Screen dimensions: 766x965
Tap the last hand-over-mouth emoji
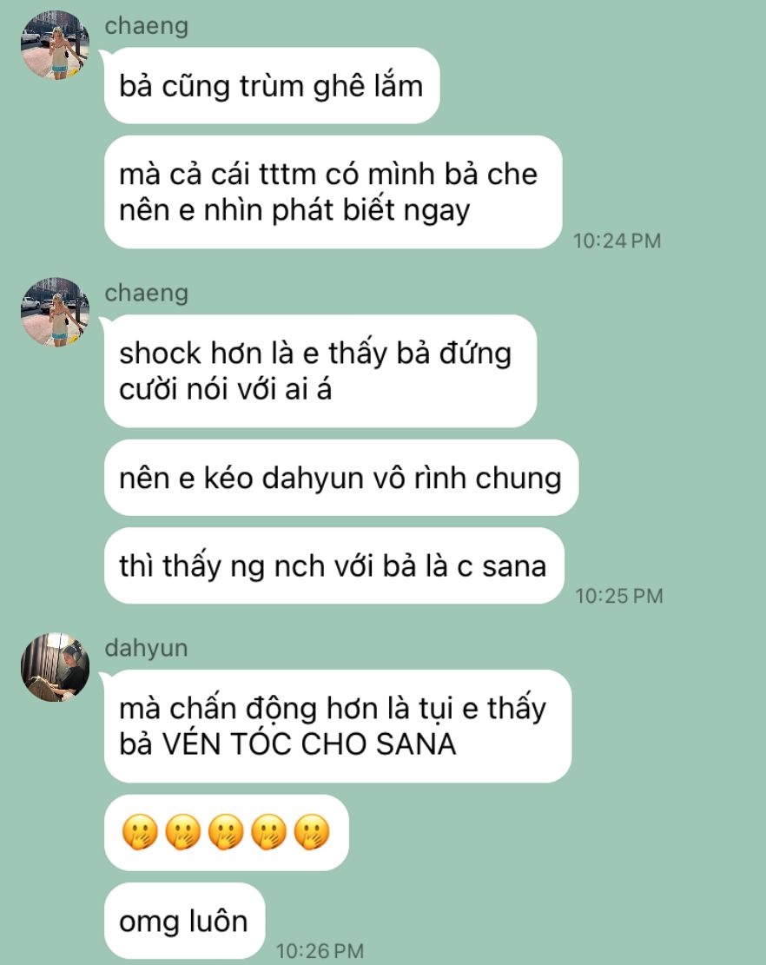click(312, 832)
